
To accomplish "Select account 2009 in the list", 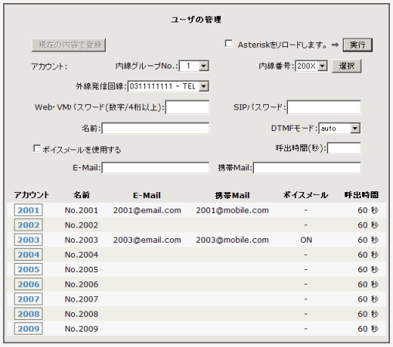I will pos(29,328).
